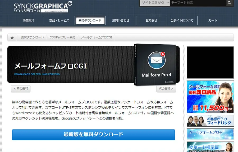This screenshot has height=152, width=238.
Task: Open the カート menu item
Action: click(x=213, y=20)
